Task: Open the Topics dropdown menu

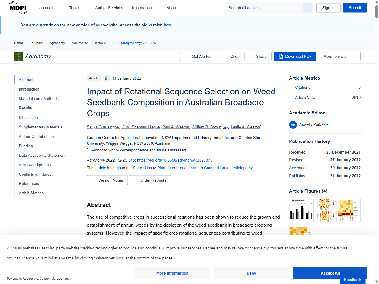Action: tap(75, 8)
